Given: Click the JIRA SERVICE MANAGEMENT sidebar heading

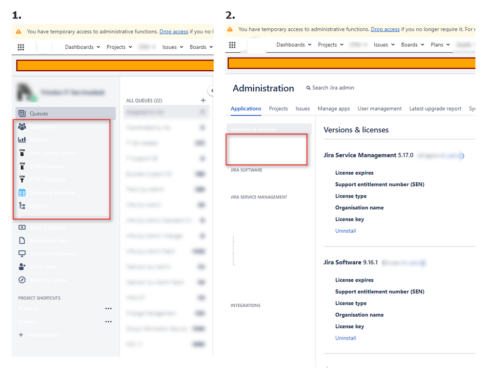Looking at the screenshot, I should pyautogui.click(x=259, y=197).
